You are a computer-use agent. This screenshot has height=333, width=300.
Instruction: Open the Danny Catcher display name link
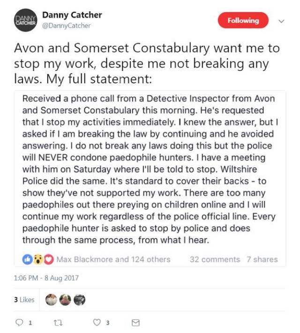pyautogui.click(x=72, y=15)
